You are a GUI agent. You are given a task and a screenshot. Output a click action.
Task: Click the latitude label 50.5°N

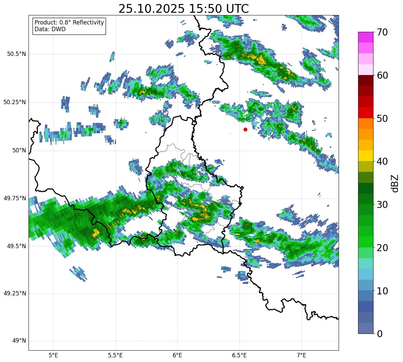pyautogui.click(x=16, y=54)
